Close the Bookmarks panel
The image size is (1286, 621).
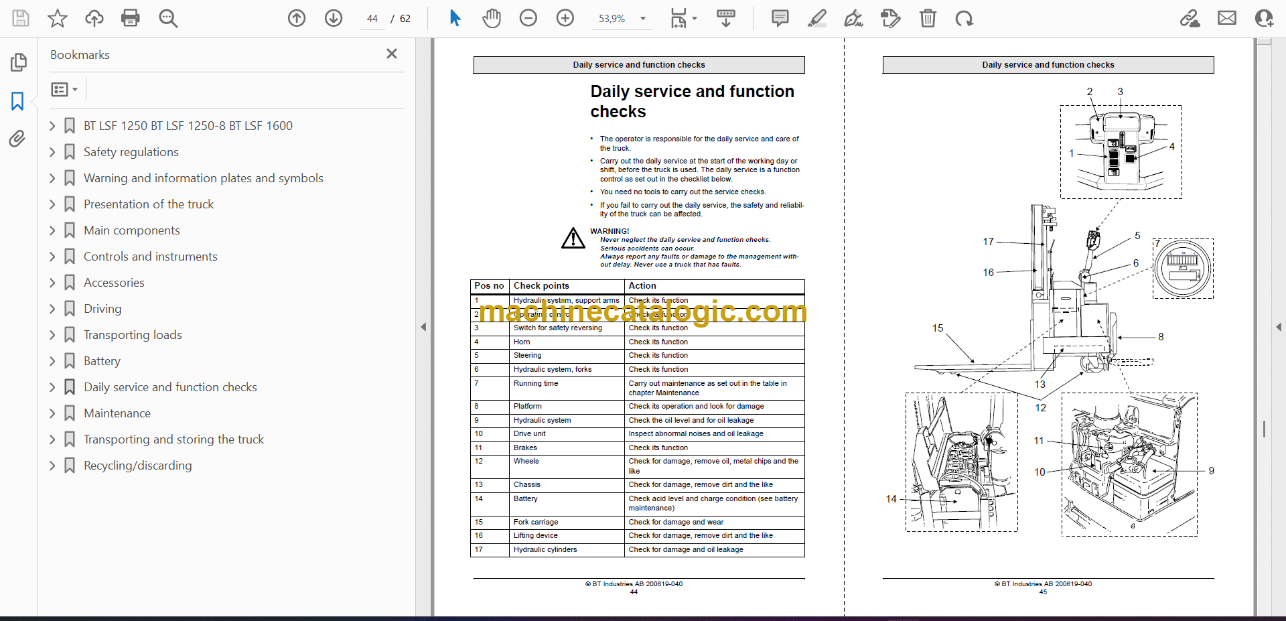[x=392, y=54]
